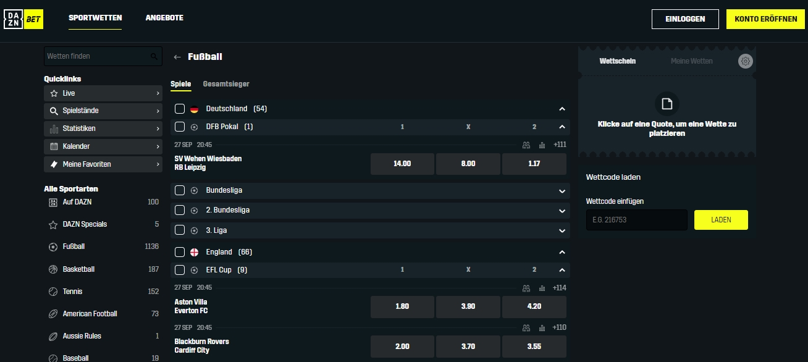808x362 pixels.
Task: Click the yellow Laden button
Action: tap(721, 220)
